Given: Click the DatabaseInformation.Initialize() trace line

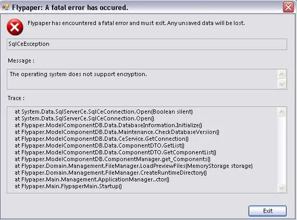Looking at the screenshot, I should pyautogui.click(x=108, y=125).
